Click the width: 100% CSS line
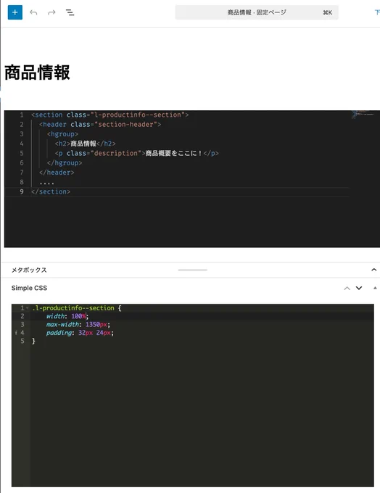380x493 pixels. (x=67, y=316)
